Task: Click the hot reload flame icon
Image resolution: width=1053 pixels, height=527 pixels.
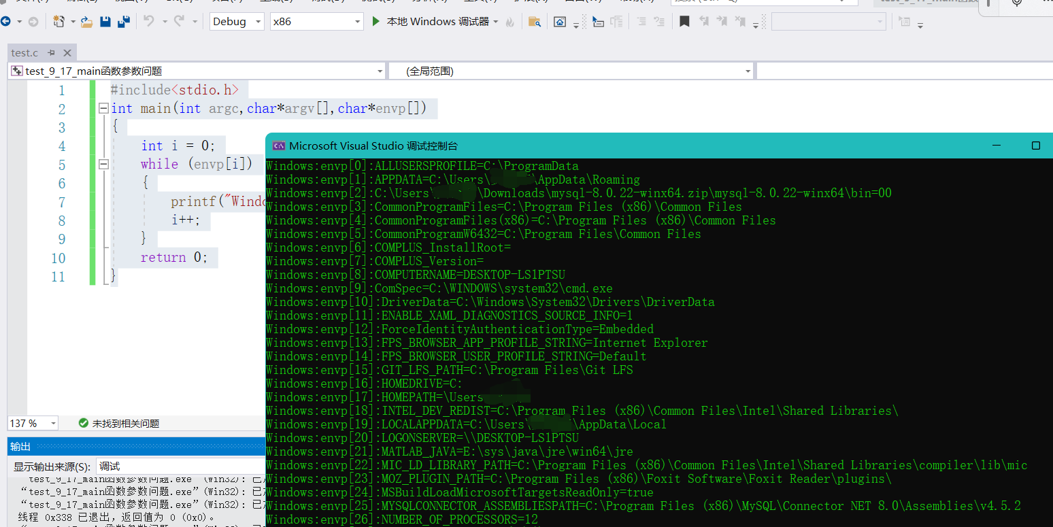Action: 509,22
